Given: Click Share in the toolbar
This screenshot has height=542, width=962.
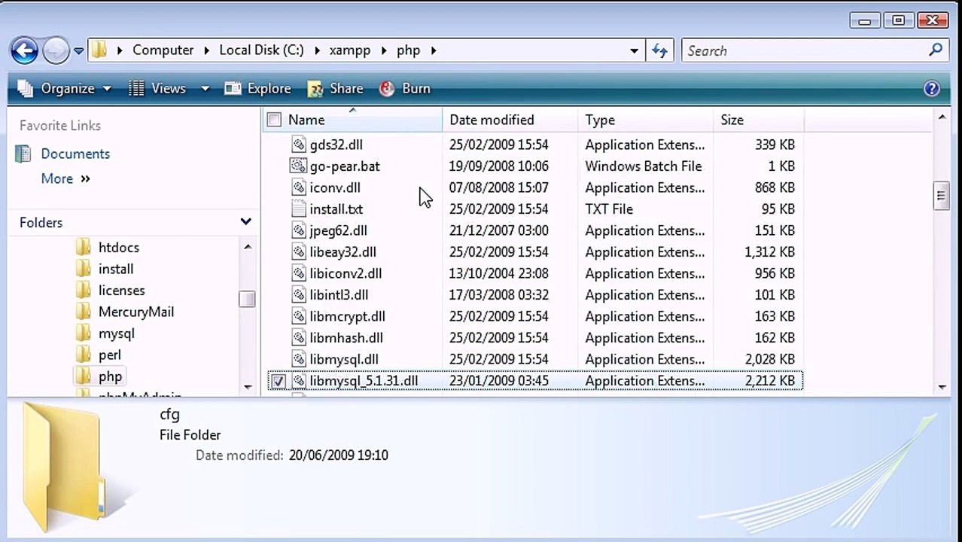Looking at the screenshot, I should point(336,88).
